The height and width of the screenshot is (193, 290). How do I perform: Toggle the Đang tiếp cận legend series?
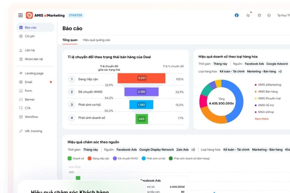tap(98, 159)
